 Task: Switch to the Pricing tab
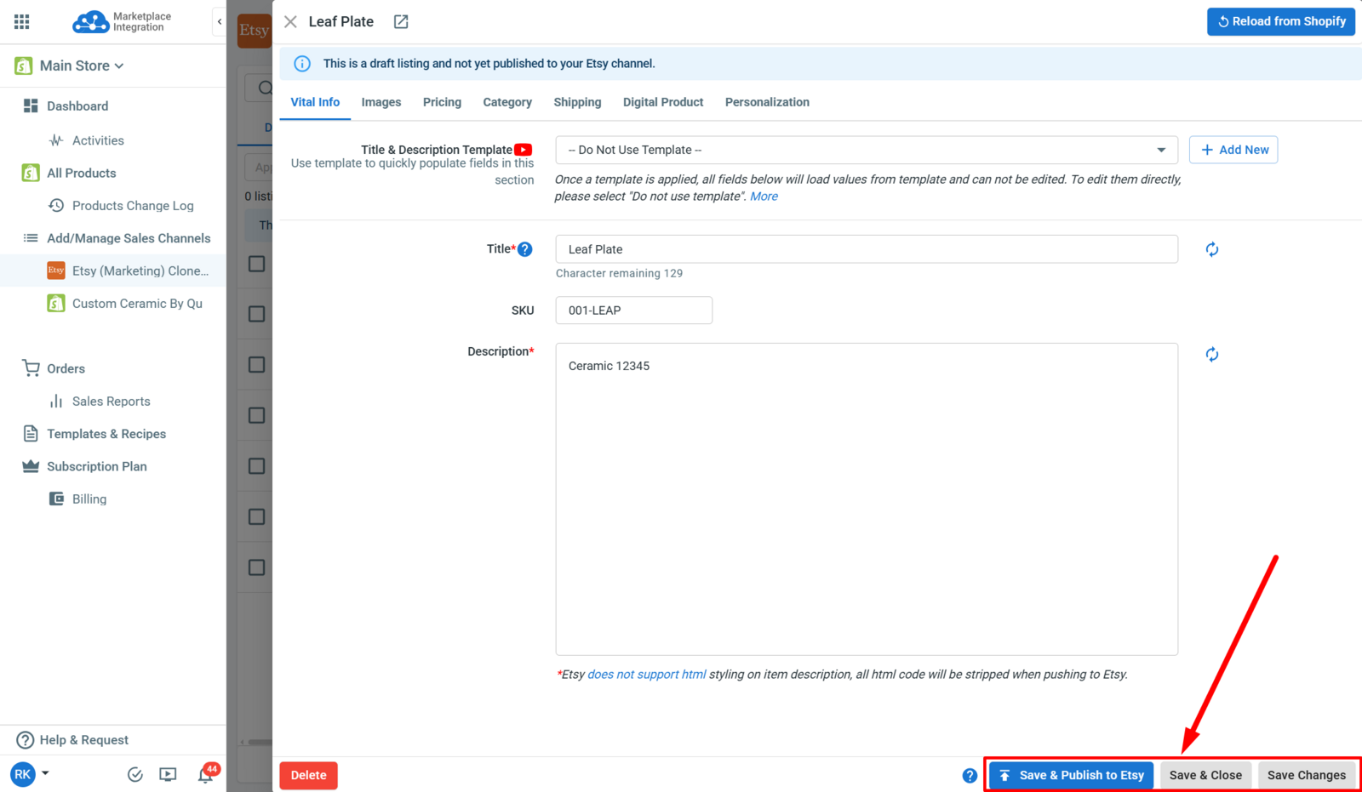[x=442, y=102]
